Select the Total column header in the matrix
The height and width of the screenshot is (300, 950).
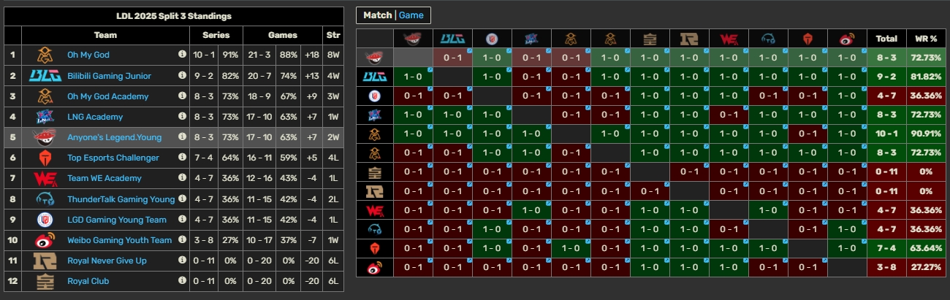[886, 39]
